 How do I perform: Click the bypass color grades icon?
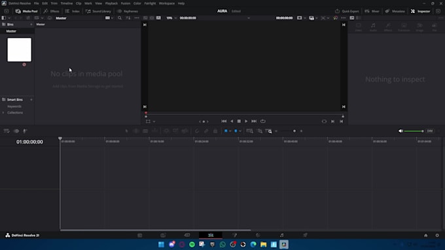[336, 18]
